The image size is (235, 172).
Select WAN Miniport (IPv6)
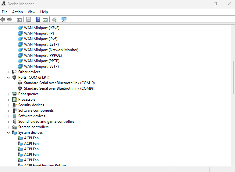[41, 39]
